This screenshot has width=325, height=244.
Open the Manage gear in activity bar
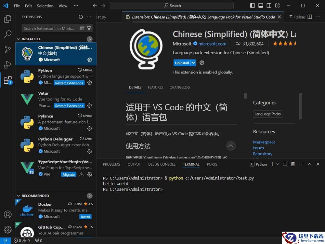tap(8, 229)
